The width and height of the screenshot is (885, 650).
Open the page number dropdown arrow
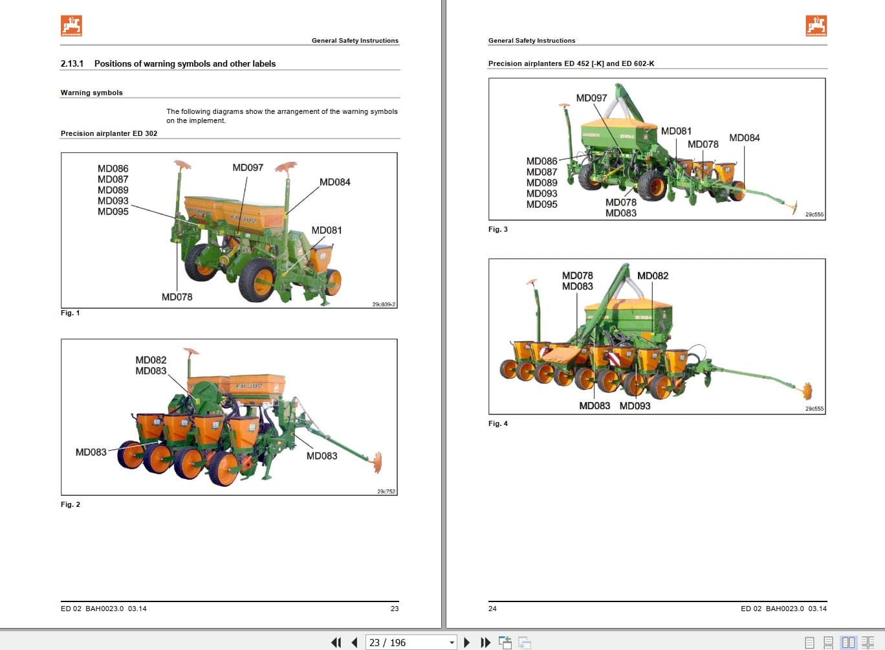tap(452, 643)
